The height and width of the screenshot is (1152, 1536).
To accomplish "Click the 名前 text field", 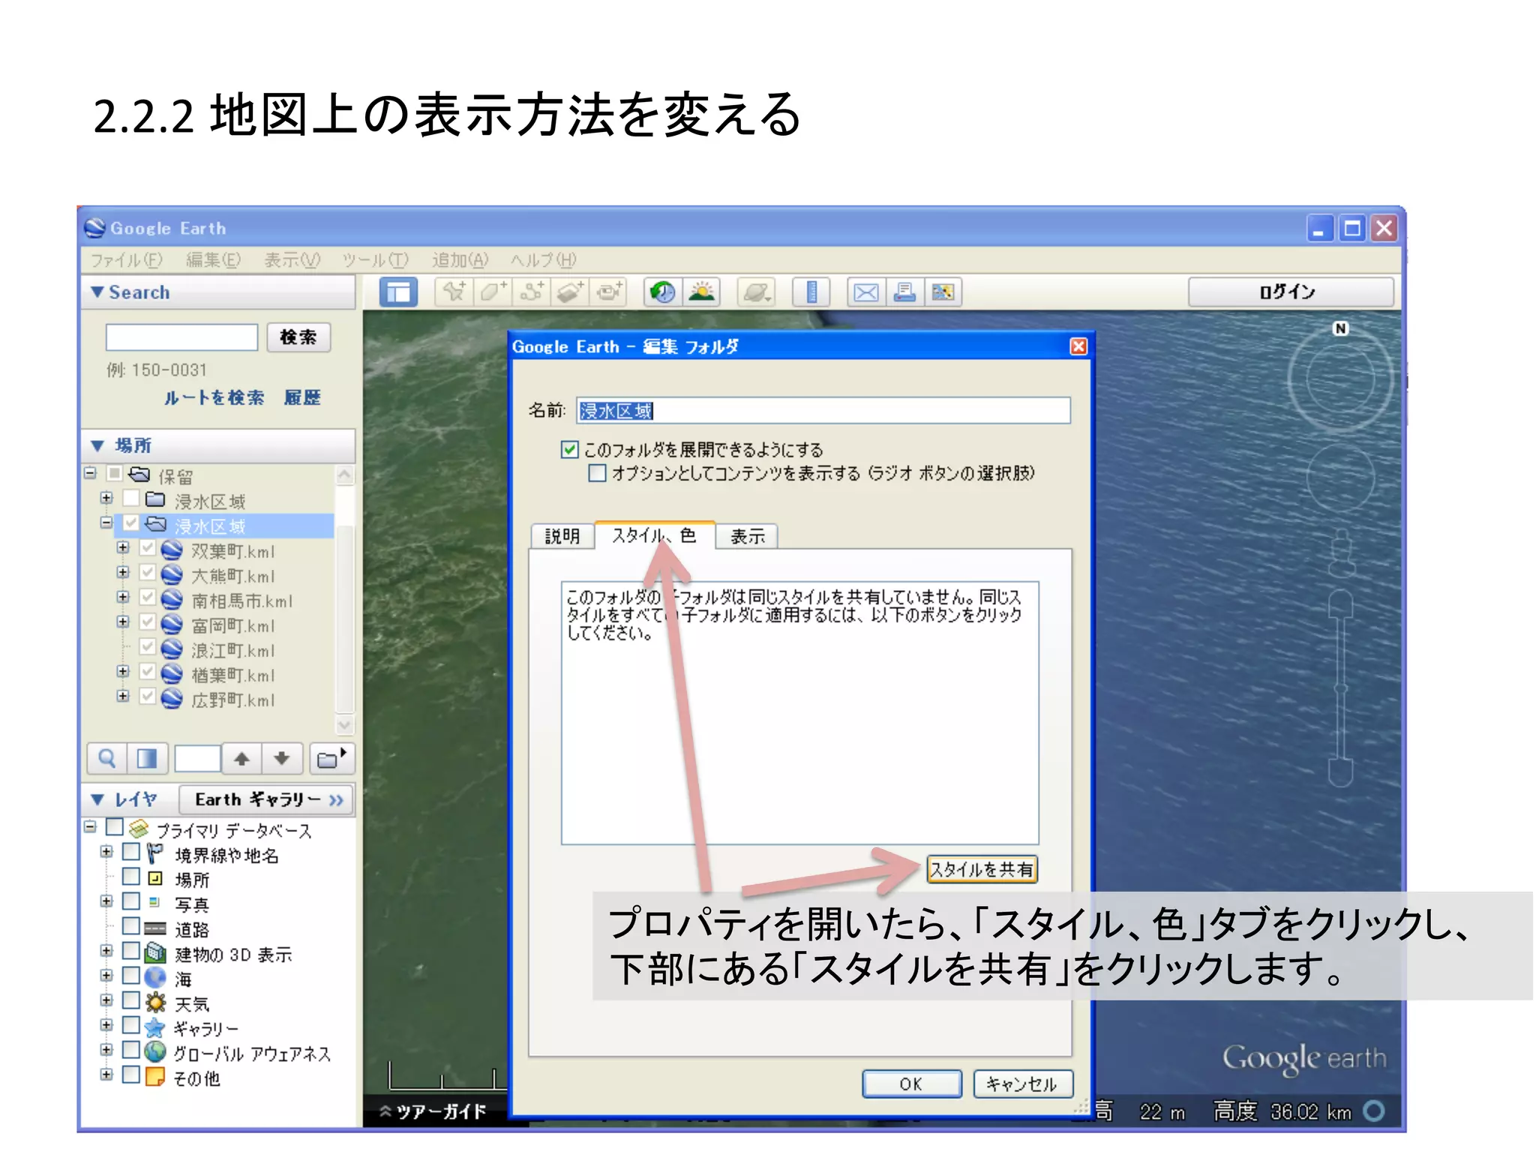I will pyautogui.click(x=823, y=410).
